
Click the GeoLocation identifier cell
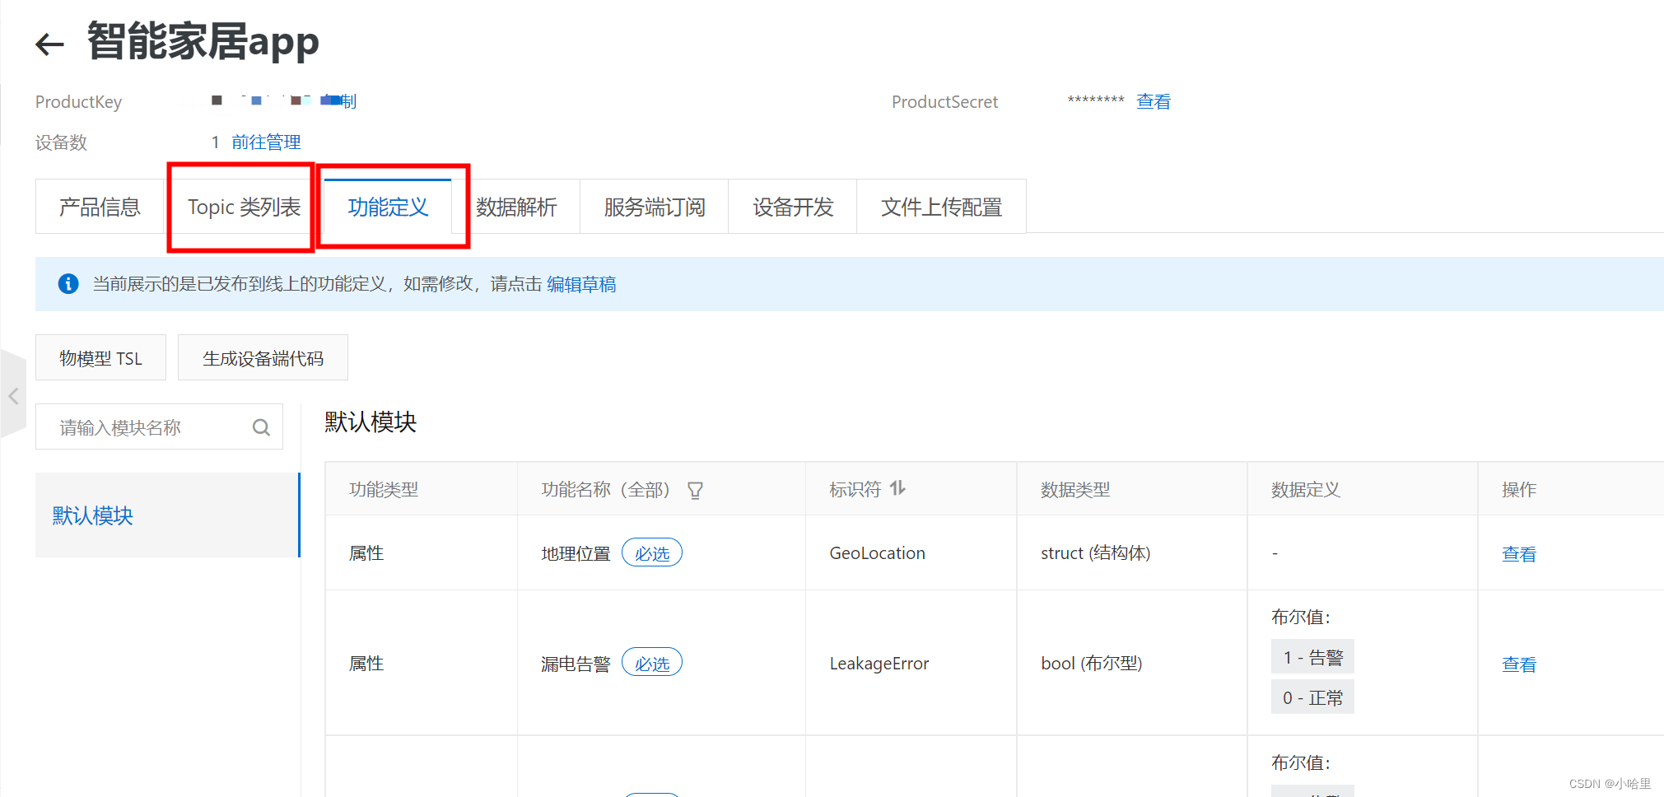tap(877, 553)
